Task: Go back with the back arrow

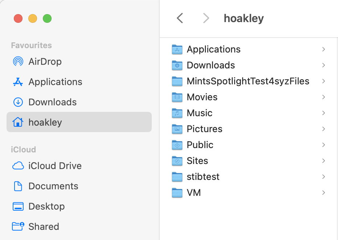Action: [180, 18]
